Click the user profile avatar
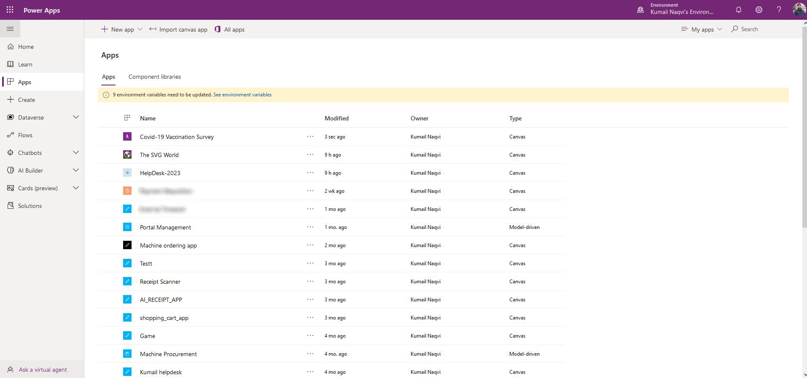Image resolution: width=807 pixels, height=378 pixels. pyautogui.click(x=798, y=10)
